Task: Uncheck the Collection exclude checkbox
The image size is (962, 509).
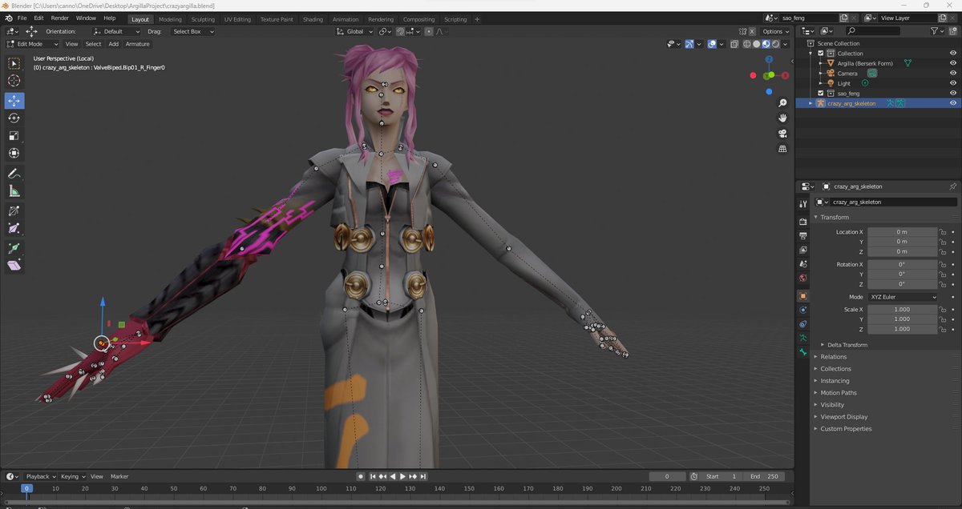Action: [x=820, y=54]
